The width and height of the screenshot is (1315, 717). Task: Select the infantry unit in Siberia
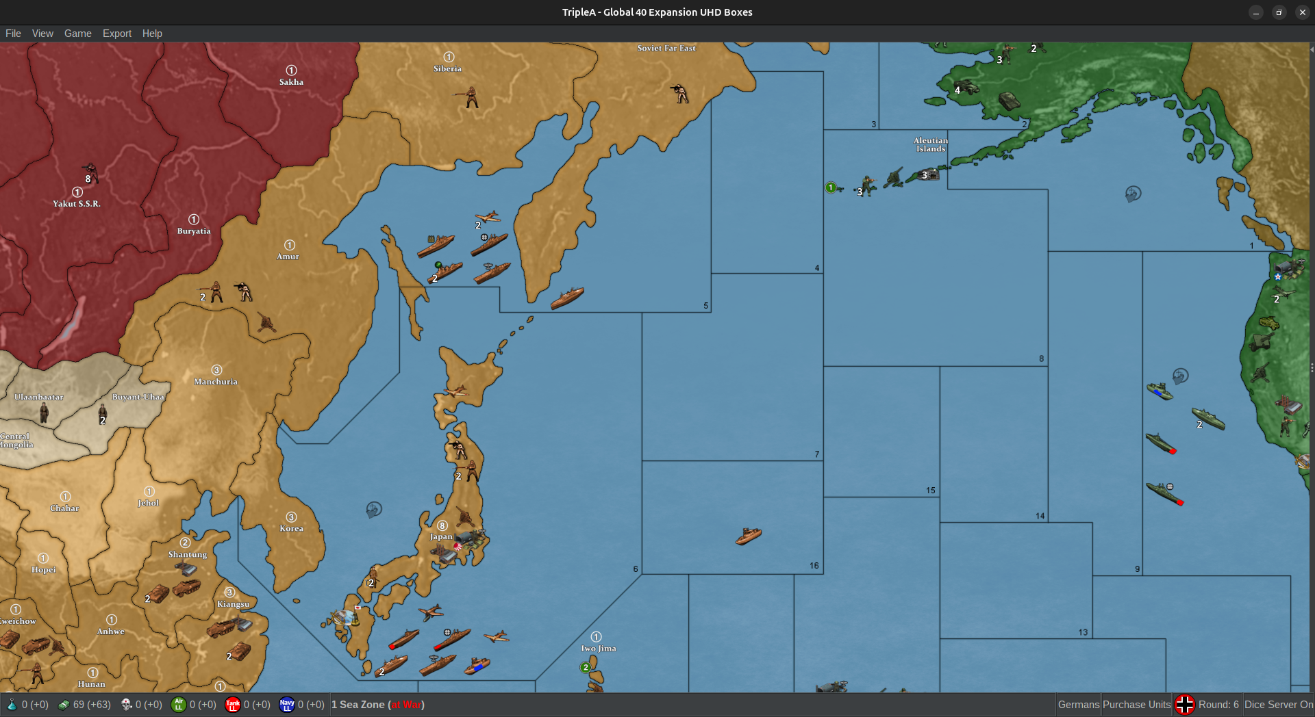pyautogui.click(x=470, y=97)
